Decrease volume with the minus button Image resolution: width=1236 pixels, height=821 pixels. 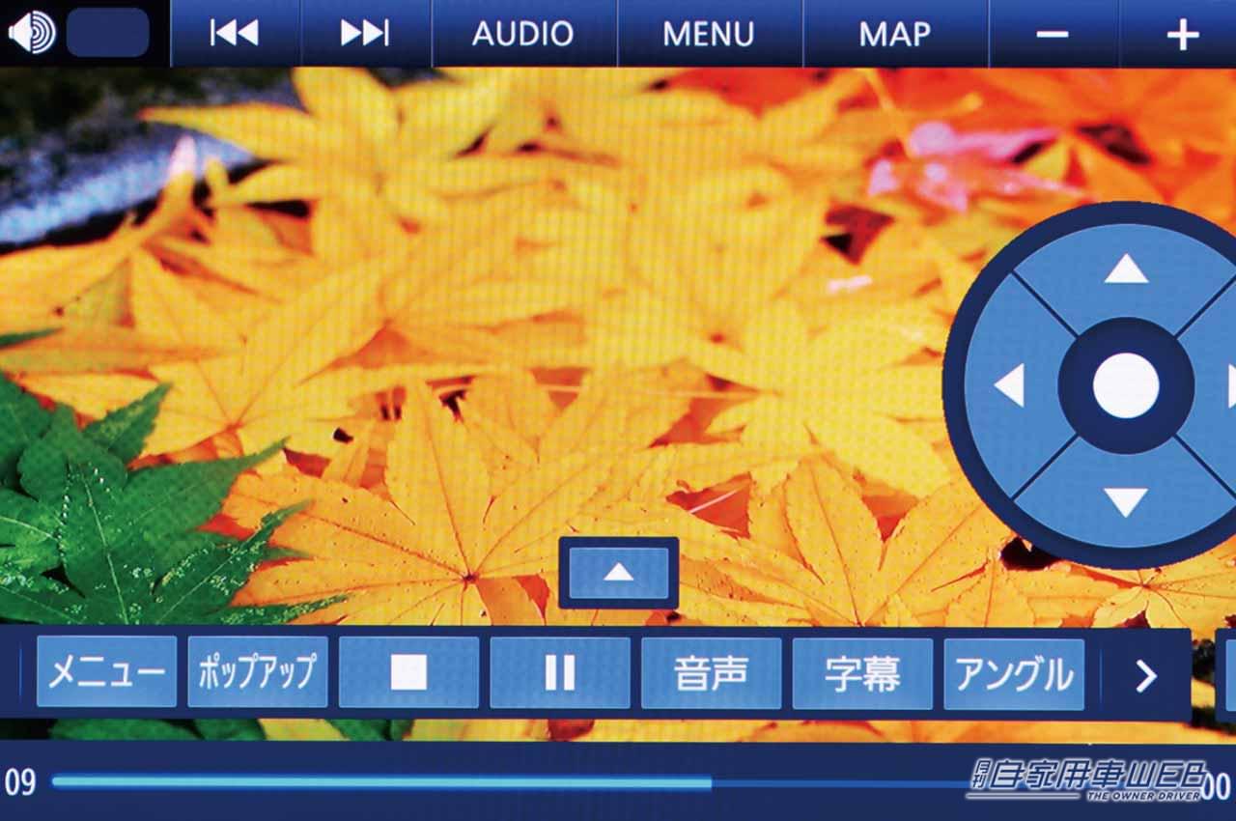(x=1052, y=34)
